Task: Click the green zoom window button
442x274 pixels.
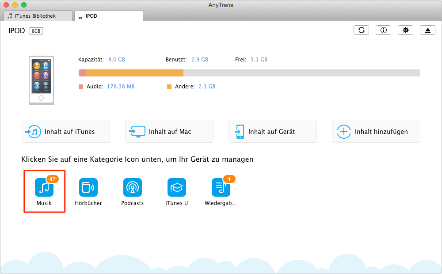Action: tap(24, 5)
